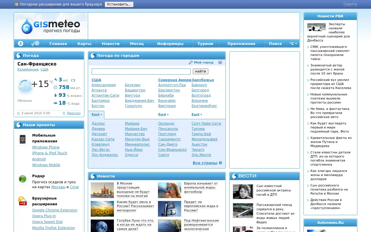Click the wrench icon beside Мой город

pyautogui.click(x=191, y=62)
